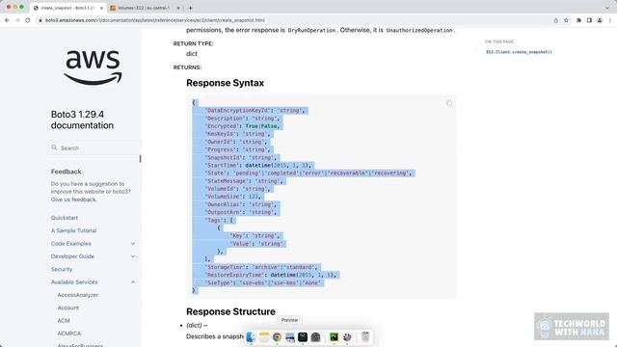The width and height of the screenshot is (617, 347).
Task: Open the ACMPCA service docs
Action: pyautogui.click(x=68, y=334)
